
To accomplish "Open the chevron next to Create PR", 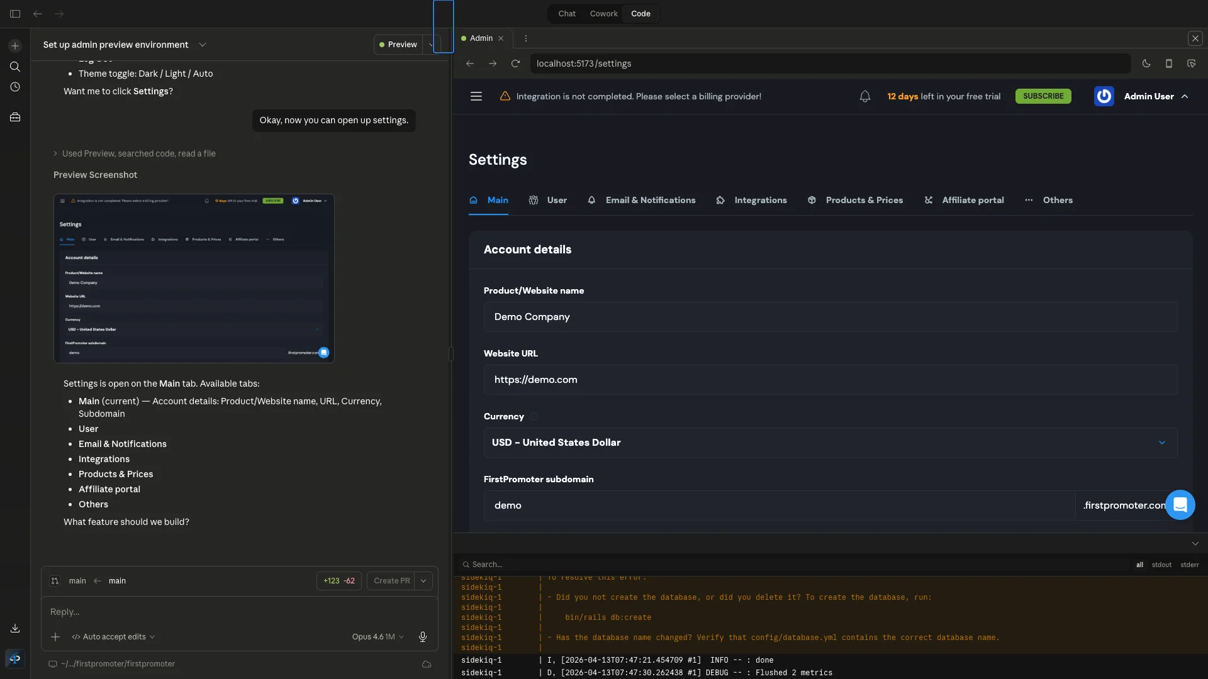I will pos(423,580).
